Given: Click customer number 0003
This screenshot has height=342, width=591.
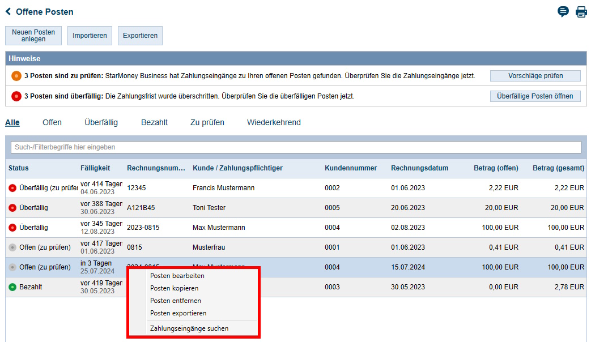Looking at the screenshot, I should [x=332, y=287].
